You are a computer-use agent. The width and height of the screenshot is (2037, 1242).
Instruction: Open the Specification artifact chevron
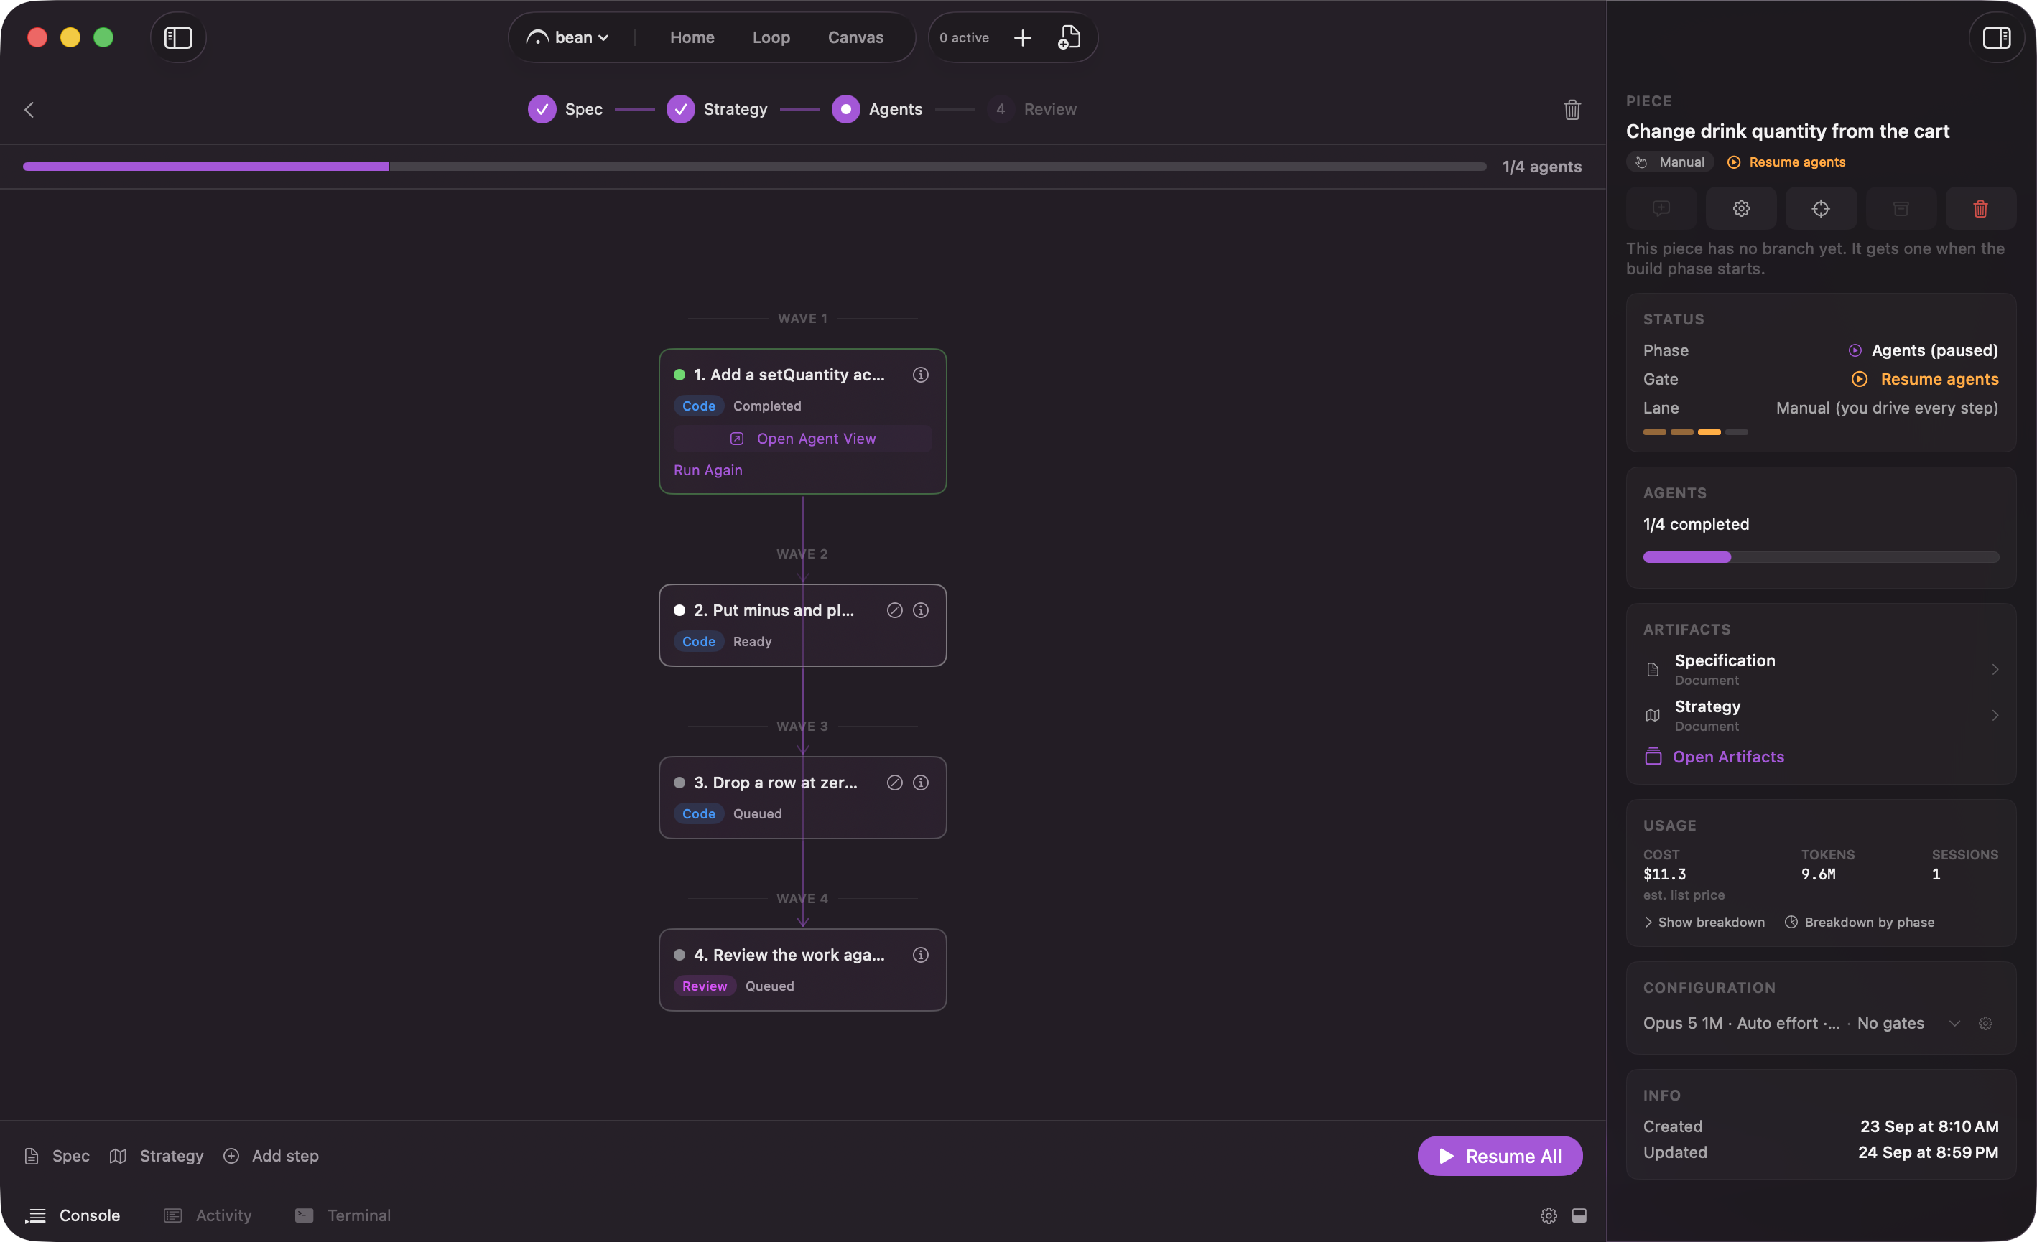click(1994, 668)
